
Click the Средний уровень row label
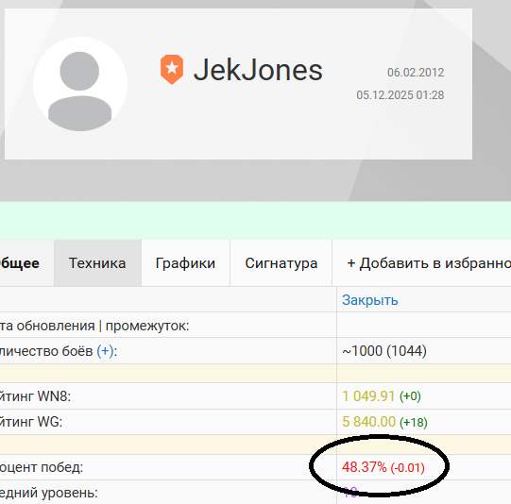[x=49, y=493]
